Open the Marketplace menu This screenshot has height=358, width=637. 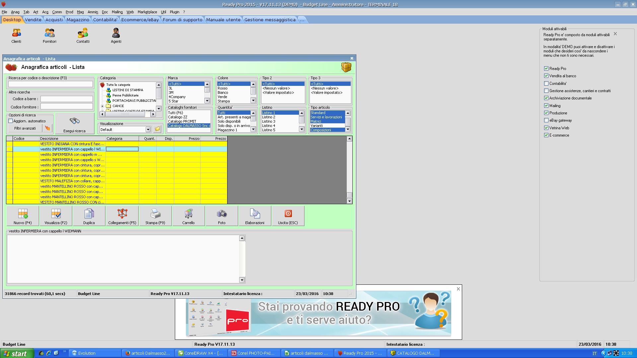click(x=147, y=12)
